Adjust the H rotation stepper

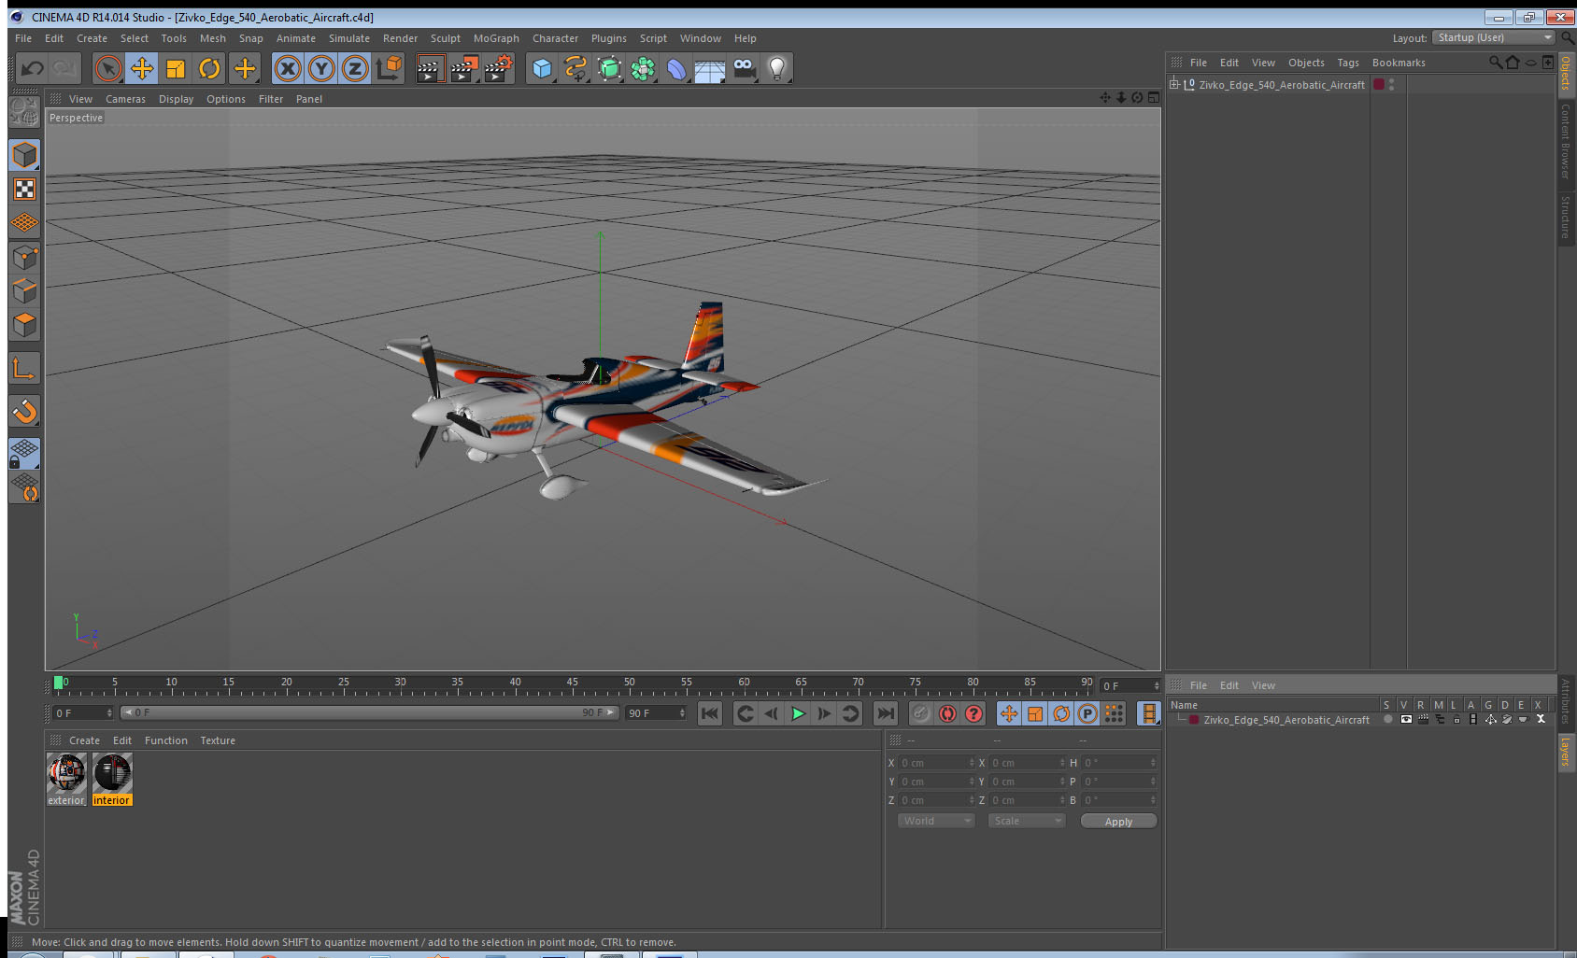(x=1153, y=763)
